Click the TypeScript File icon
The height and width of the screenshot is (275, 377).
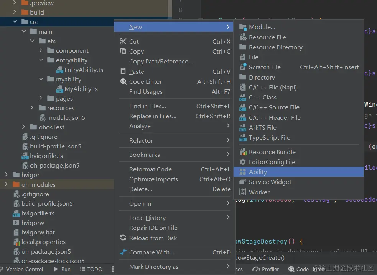(x=243, y=138)
